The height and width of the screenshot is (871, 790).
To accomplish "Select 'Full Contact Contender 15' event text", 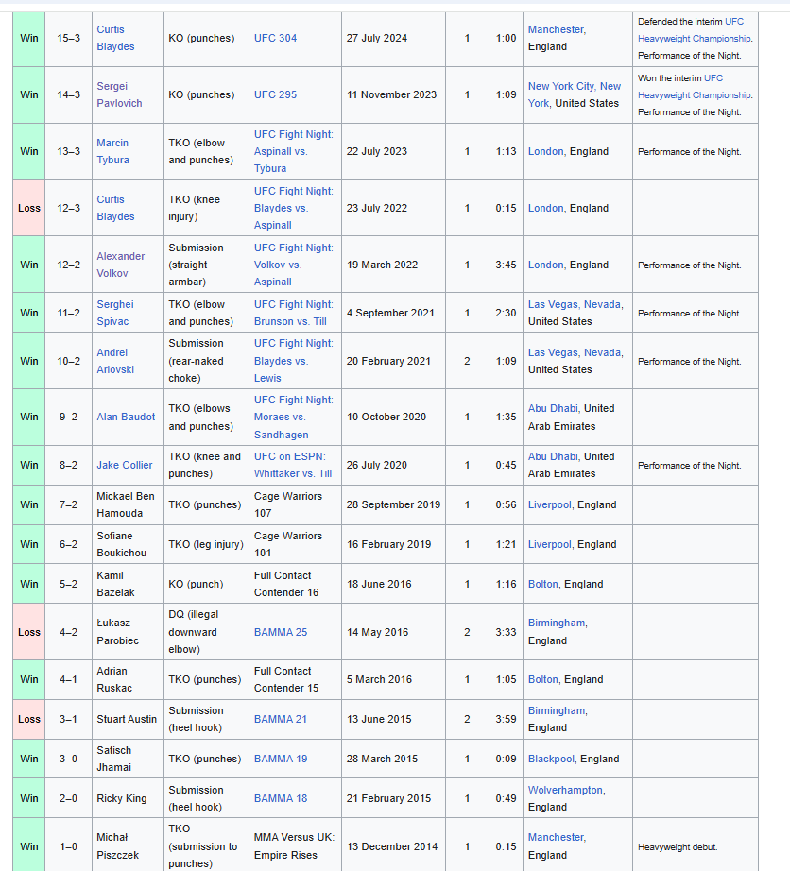I will [x=286, y=680].
